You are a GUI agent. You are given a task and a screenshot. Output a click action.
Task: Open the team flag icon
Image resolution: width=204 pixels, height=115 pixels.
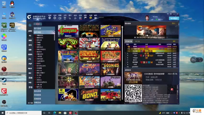tap(85, 18)
